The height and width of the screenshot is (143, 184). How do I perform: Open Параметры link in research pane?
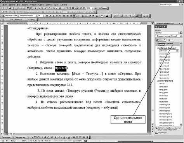click(x=162, y=133)
